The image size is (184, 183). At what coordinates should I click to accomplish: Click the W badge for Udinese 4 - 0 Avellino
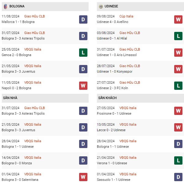point(178,19)
